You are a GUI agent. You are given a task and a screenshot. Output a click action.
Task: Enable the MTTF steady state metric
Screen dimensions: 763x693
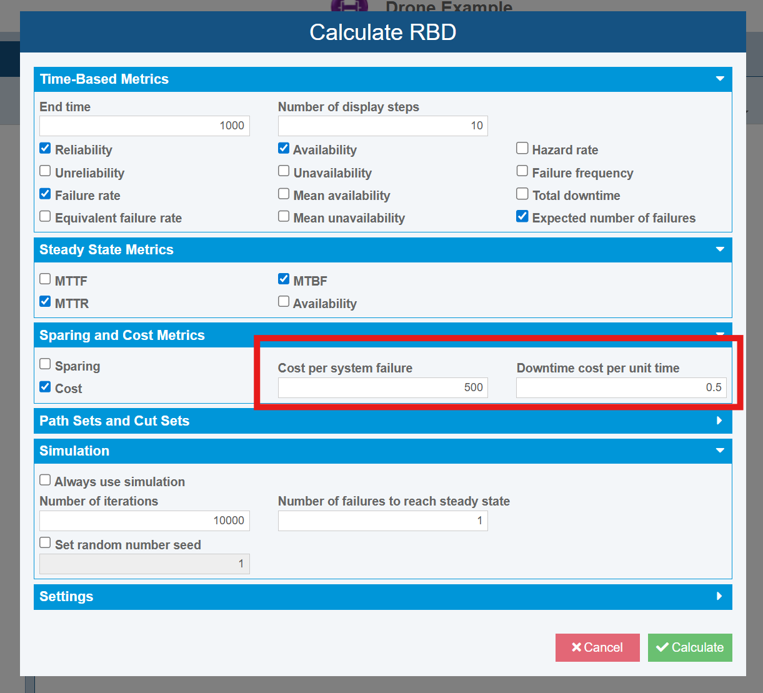click(x=44, y=279)
